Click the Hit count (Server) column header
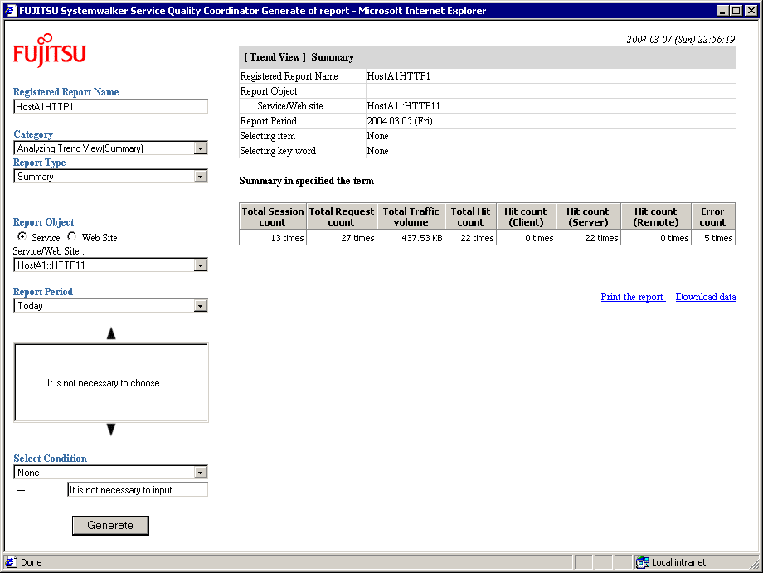 point(588,216)
